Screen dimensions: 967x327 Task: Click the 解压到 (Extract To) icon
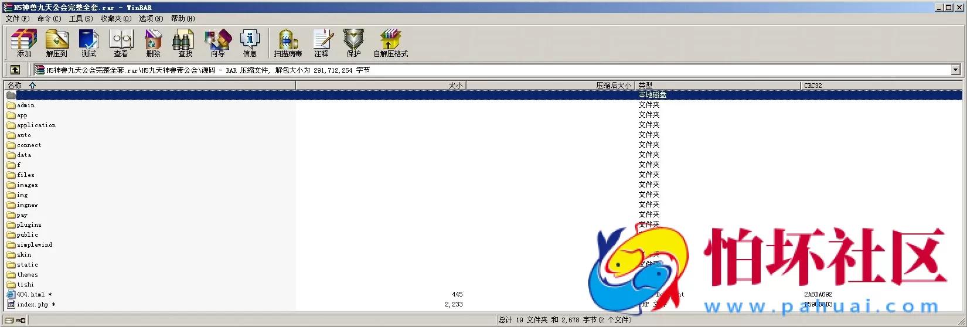coord(57,42)
